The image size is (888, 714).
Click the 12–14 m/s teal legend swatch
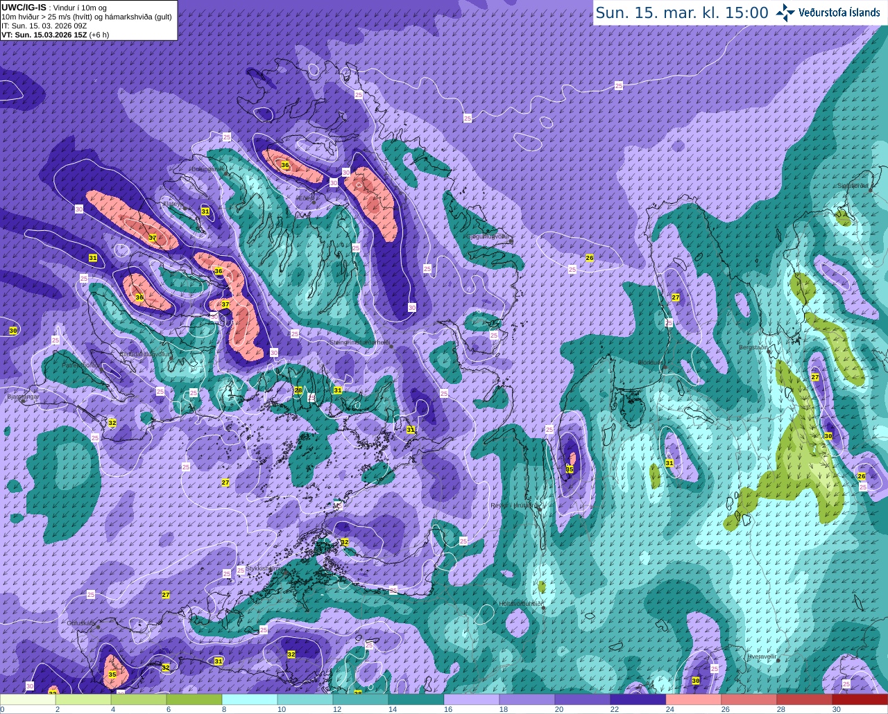(x=361, y=699)
